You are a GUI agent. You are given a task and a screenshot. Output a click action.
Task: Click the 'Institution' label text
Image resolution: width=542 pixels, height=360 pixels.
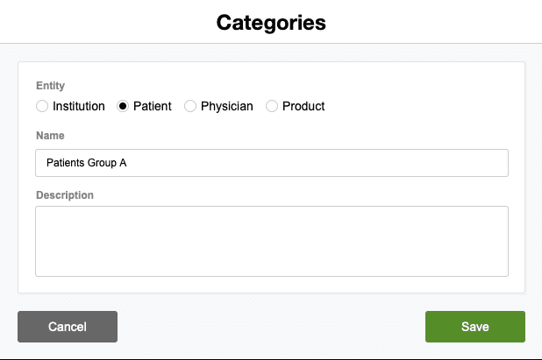[79, 106]
